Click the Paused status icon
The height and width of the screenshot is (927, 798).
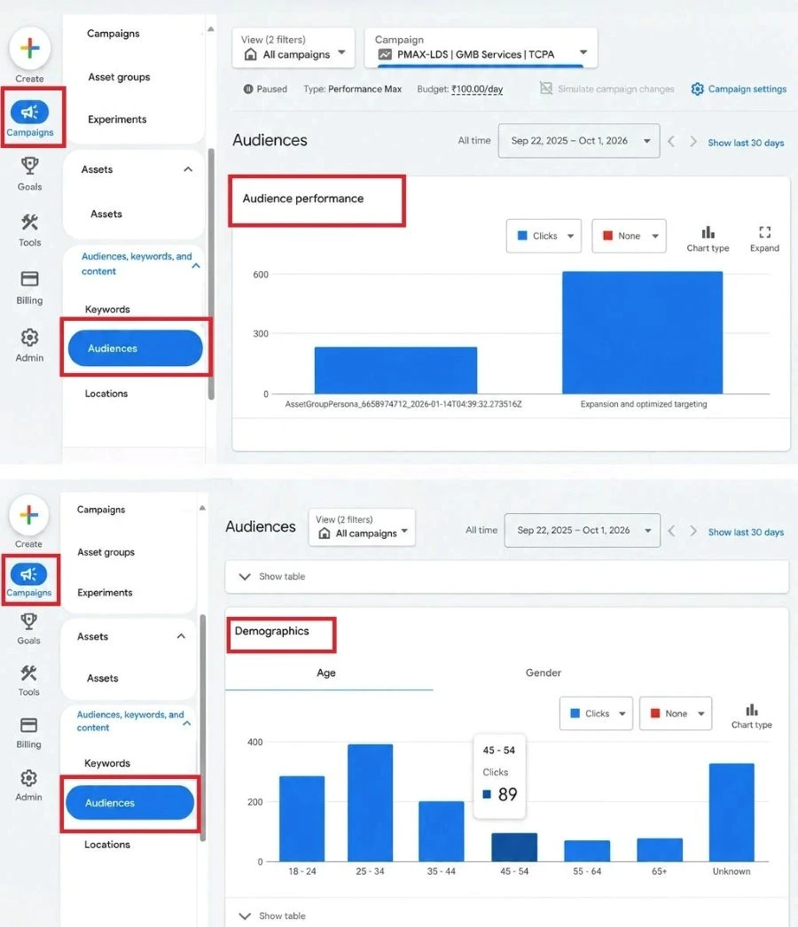(x=248, y=90)
